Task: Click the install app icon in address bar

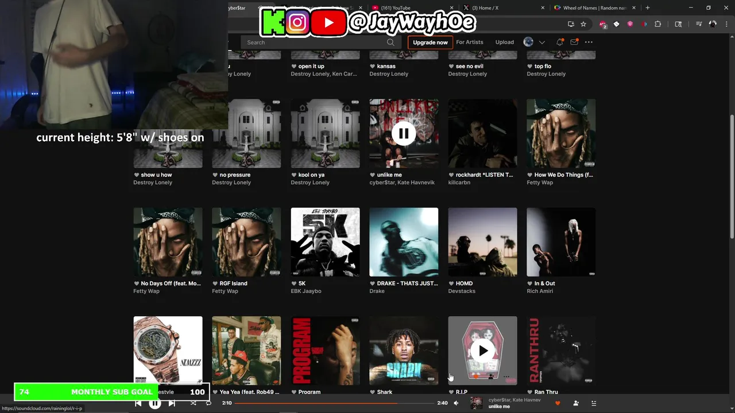Action: (x=571, y=24)
